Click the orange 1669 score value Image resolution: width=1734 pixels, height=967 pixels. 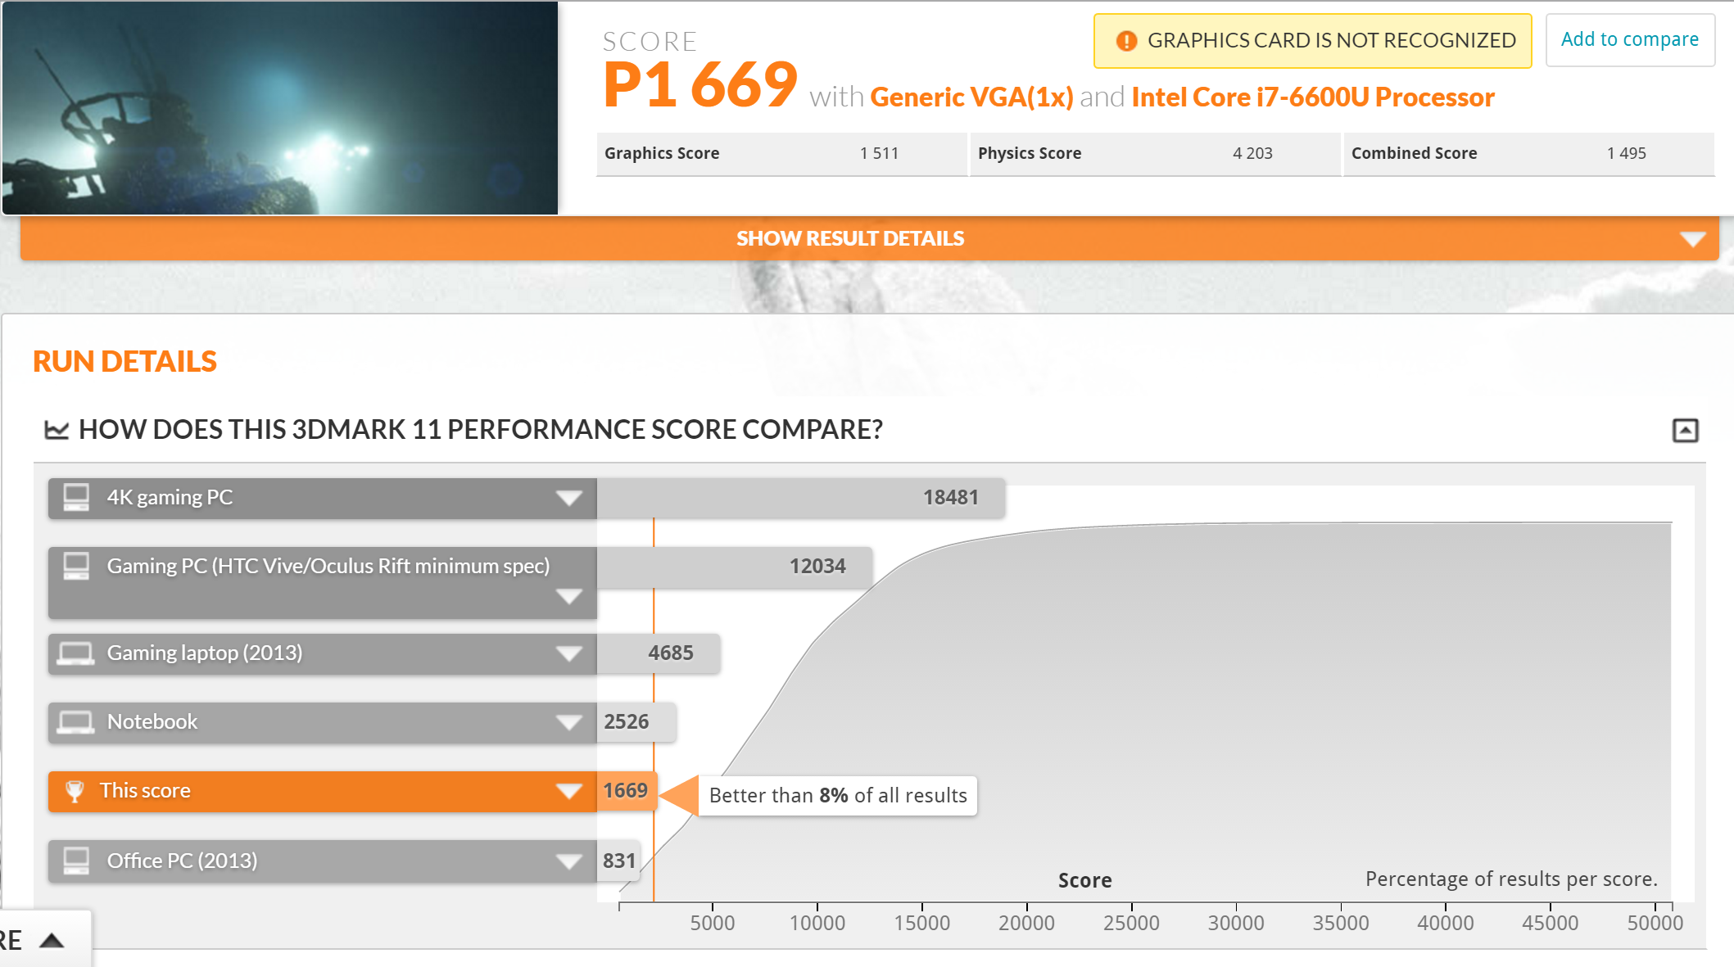626,790
